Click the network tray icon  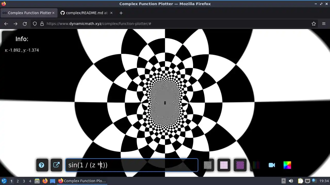click(307, 181)
